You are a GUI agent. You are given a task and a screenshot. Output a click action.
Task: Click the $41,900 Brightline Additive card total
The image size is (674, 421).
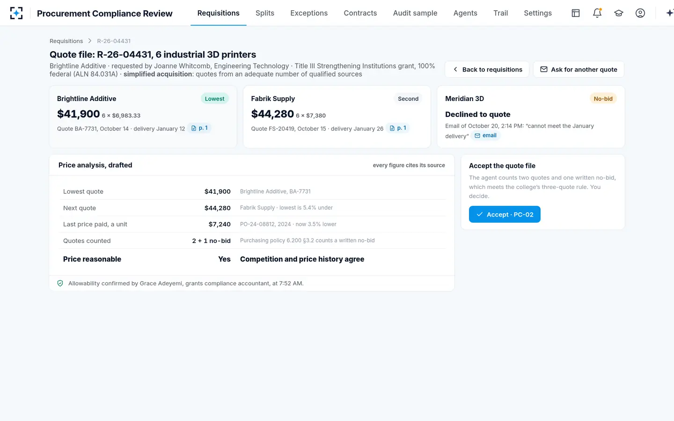point(78,114)
